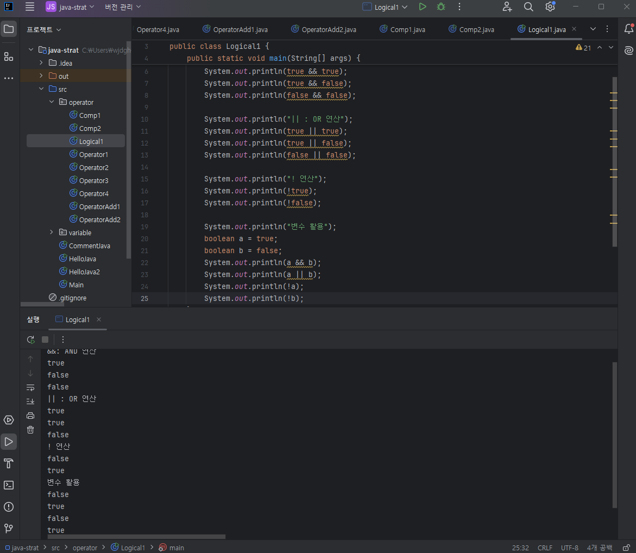Switch to the Comp2.java editor tab

click(x=476, y=29)
